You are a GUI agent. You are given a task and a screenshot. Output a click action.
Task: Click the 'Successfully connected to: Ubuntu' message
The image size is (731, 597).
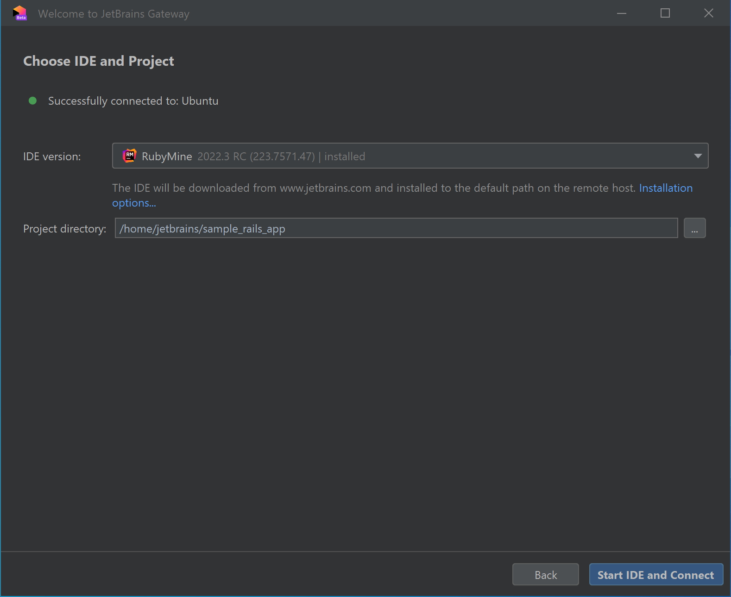(133, 101)
